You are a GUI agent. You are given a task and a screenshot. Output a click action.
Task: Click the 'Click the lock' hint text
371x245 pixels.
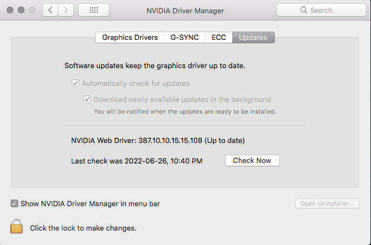point(83,227)
